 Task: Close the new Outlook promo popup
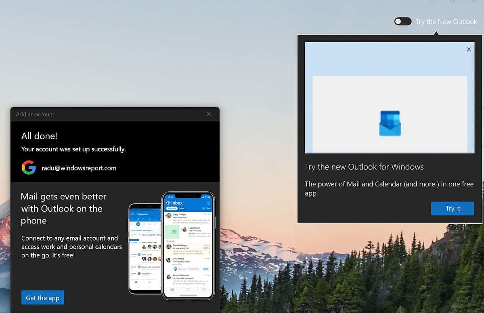coord(469,49)
